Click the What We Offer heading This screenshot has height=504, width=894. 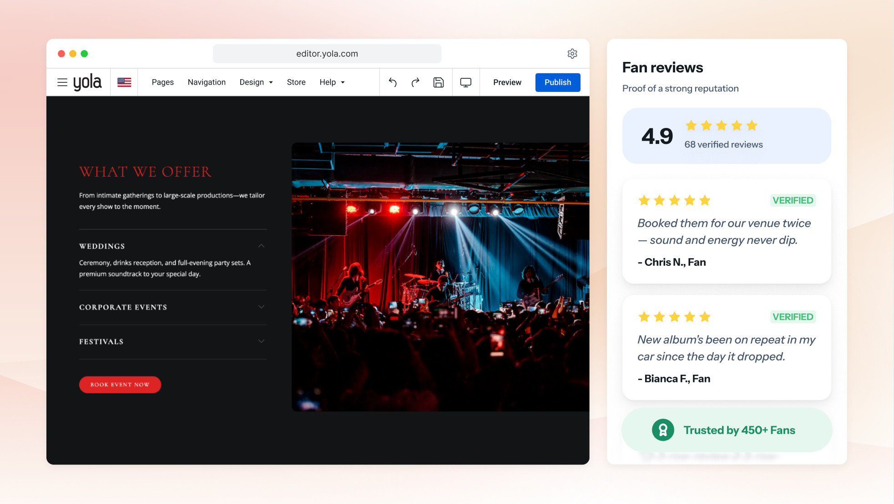pyautogui.click(x=146, y=172)
